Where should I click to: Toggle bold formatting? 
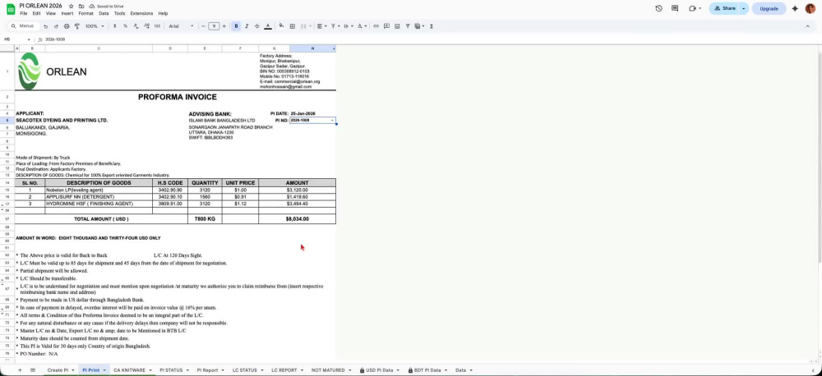[237, 26]
